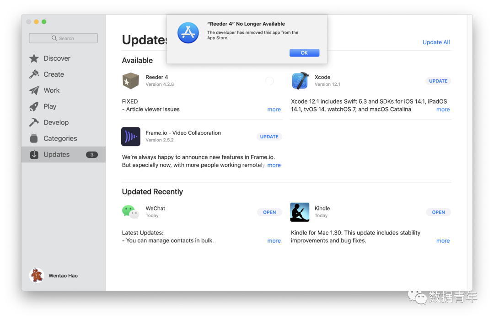
Task: Open WeChat with OPEN button
Action: [x=269, y=212]
